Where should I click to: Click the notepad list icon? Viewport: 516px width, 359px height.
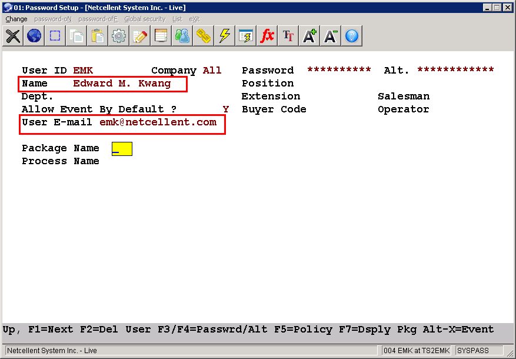[161, 36]
